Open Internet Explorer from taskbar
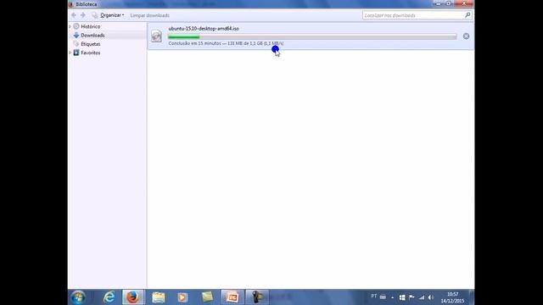The width and height of the screenshot is (543, 305). 109,297
